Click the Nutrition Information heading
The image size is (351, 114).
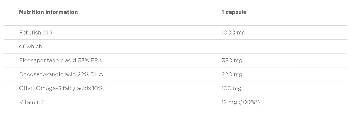click(48, 12)
